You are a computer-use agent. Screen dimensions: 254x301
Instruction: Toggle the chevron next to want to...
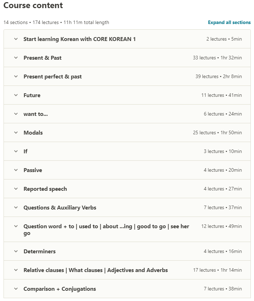click(16, 114)
